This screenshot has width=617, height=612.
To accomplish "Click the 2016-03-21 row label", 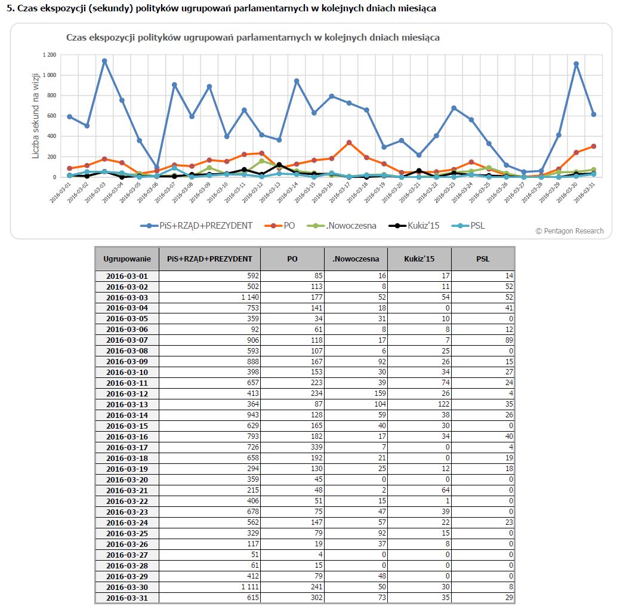I will click(127, 490).
